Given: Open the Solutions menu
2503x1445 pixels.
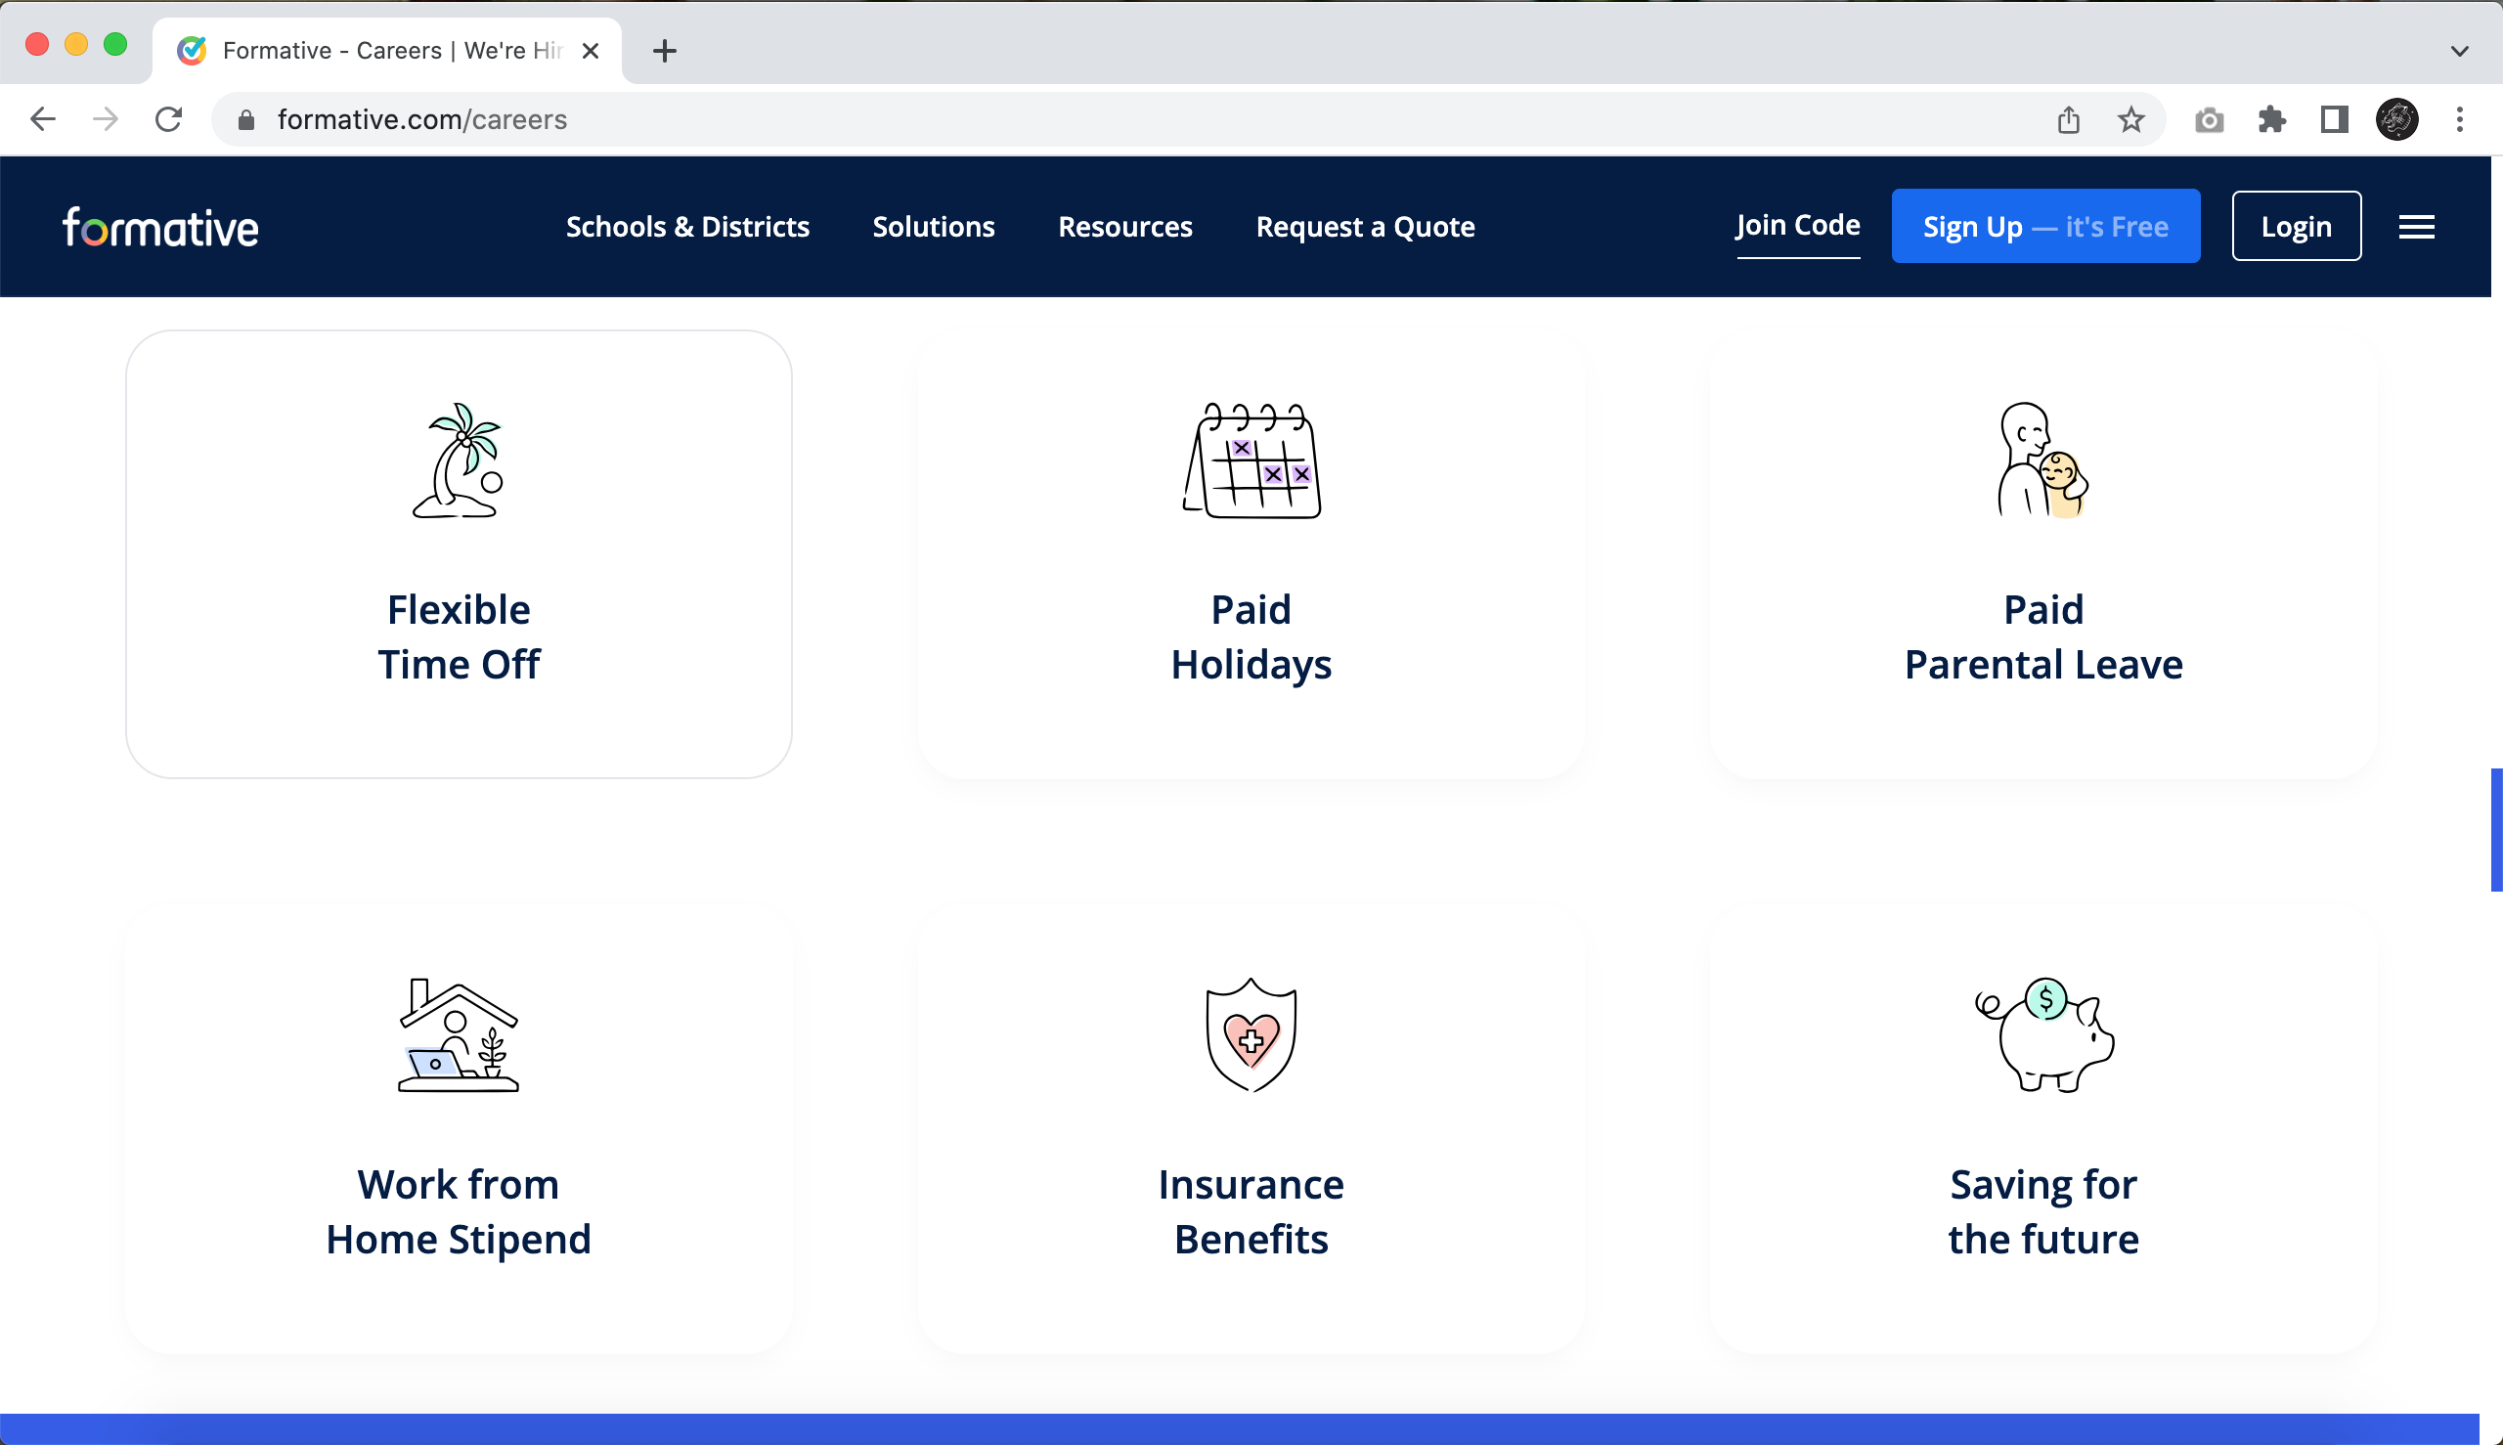Looking at the screenshot, I should tap(933, 227).
